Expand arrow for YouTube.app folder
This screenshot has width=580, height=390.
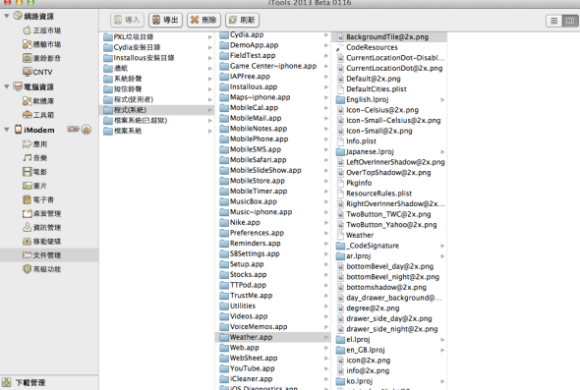coord(325,368)
